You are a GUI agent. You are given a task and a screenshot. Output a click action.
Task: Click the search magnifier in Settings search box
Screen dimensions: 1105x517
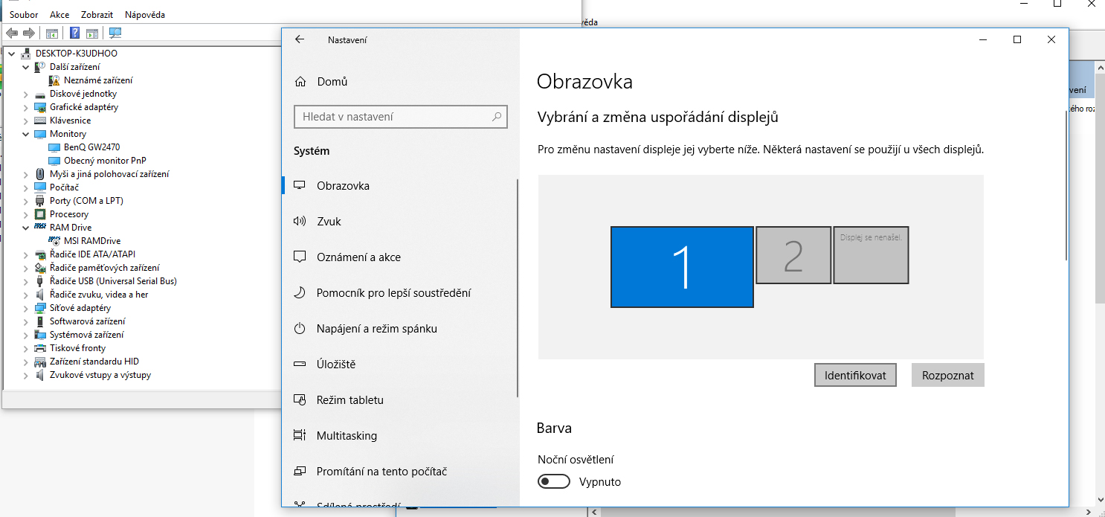coord(497,117)
